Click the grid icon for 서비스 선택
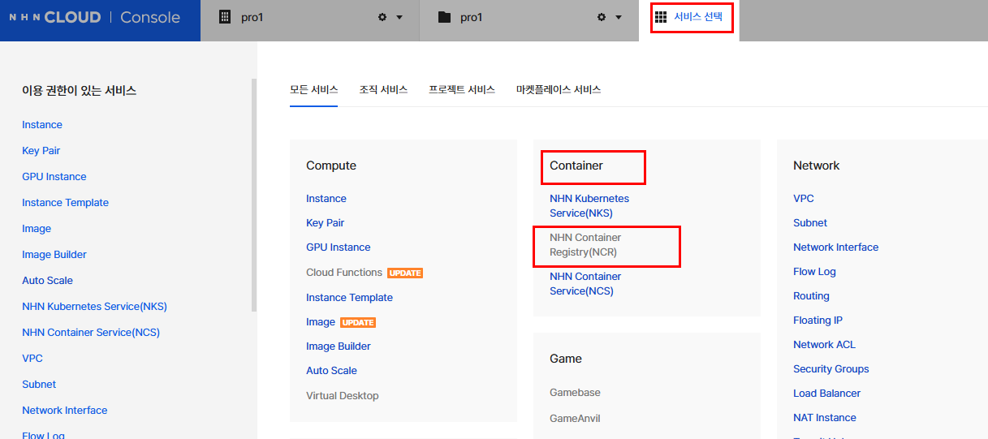 point(661,16)
